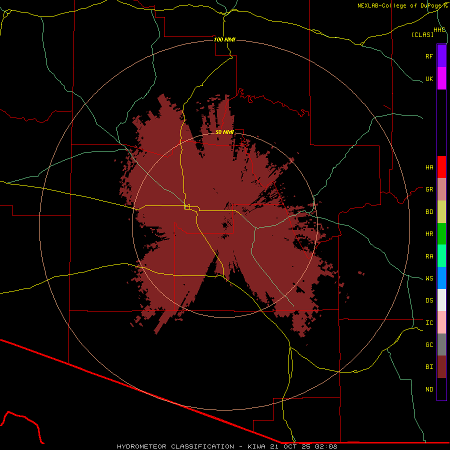Click the WS blue legend swatch
The image size is (450, 450).
point(441,278)
